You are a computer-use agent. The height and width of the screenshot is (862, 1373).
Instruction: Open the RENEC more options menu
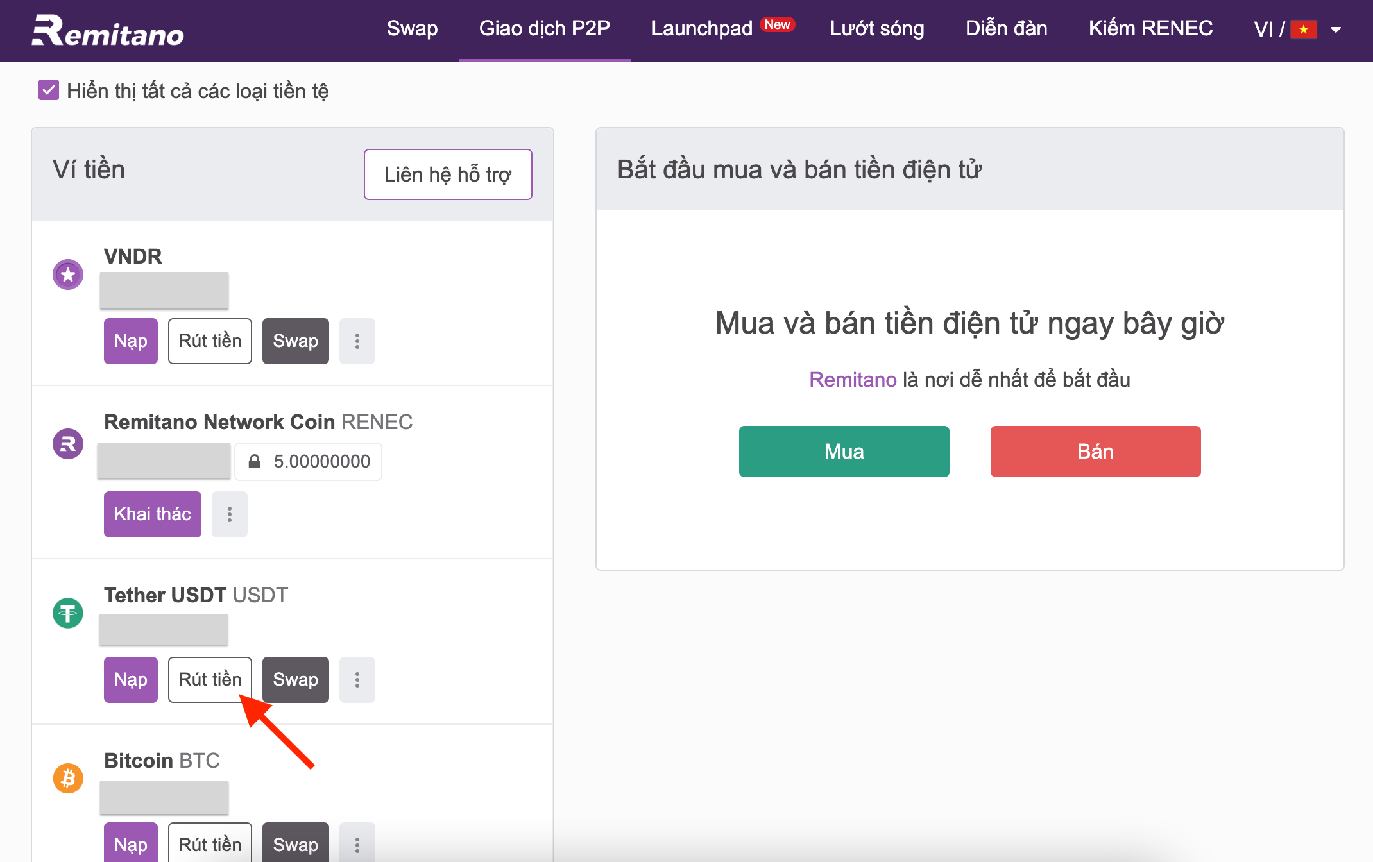click(230, 514)
